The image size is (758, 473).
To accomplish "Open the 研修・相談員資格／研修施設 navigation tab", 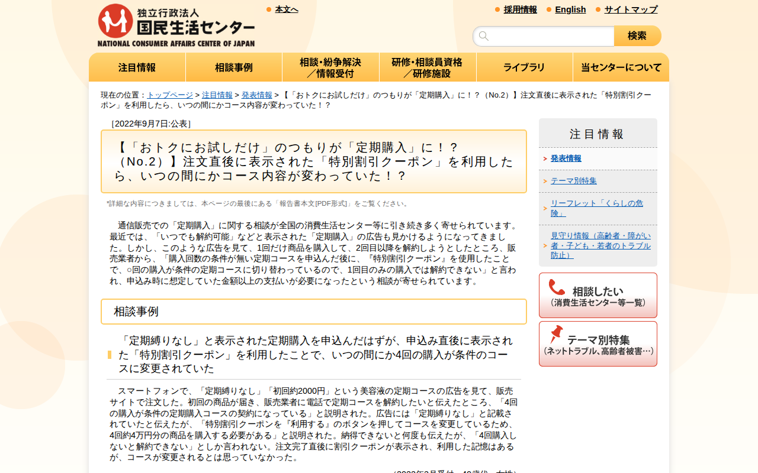I will pos(428,67).
